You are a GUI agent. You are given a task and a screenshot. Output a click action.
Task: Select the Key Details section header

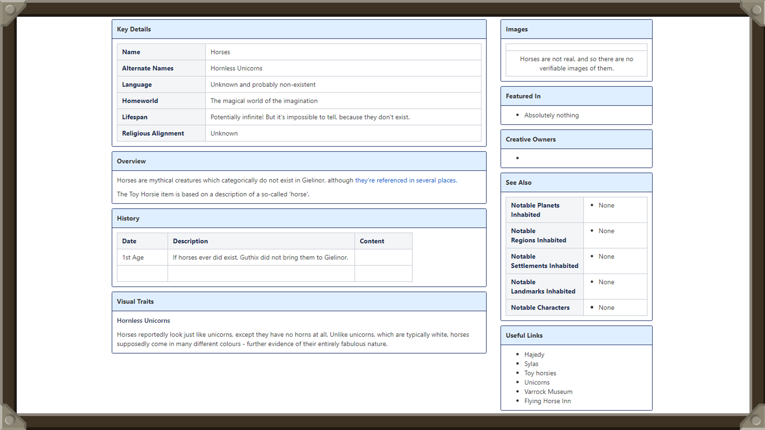(299, 29)
